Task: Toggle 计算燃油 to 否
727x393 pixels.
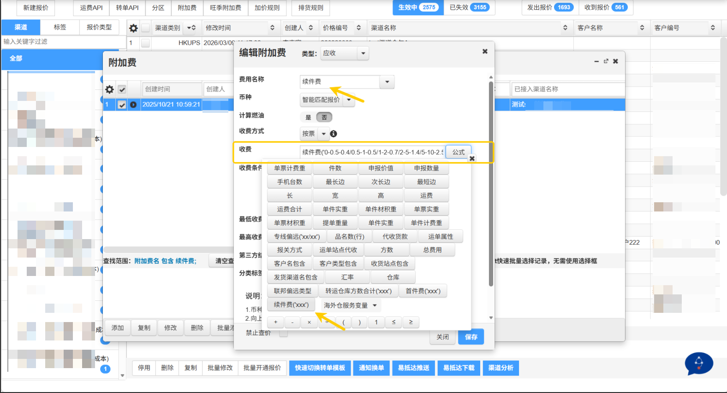Action: pos(324,117)
